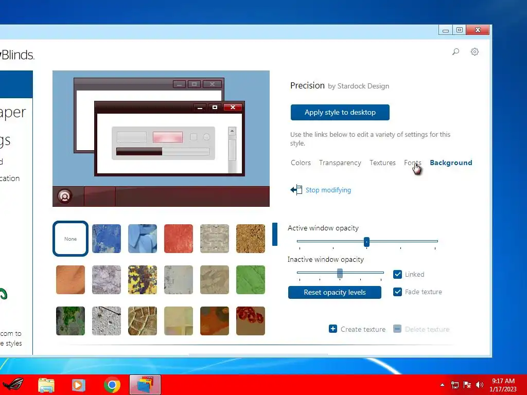The height and width of the screenshot is (395, 527).
Task: Open the search magnifier icon
Action: click(456, 52)
